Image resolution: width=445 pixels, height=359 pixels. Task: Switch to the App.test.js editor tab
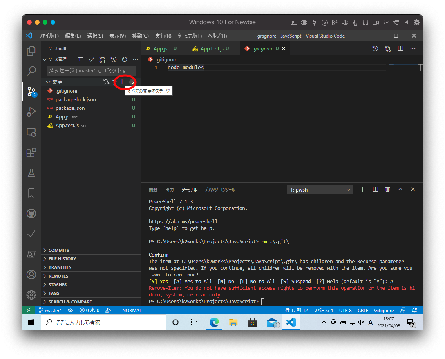[213, 49]
